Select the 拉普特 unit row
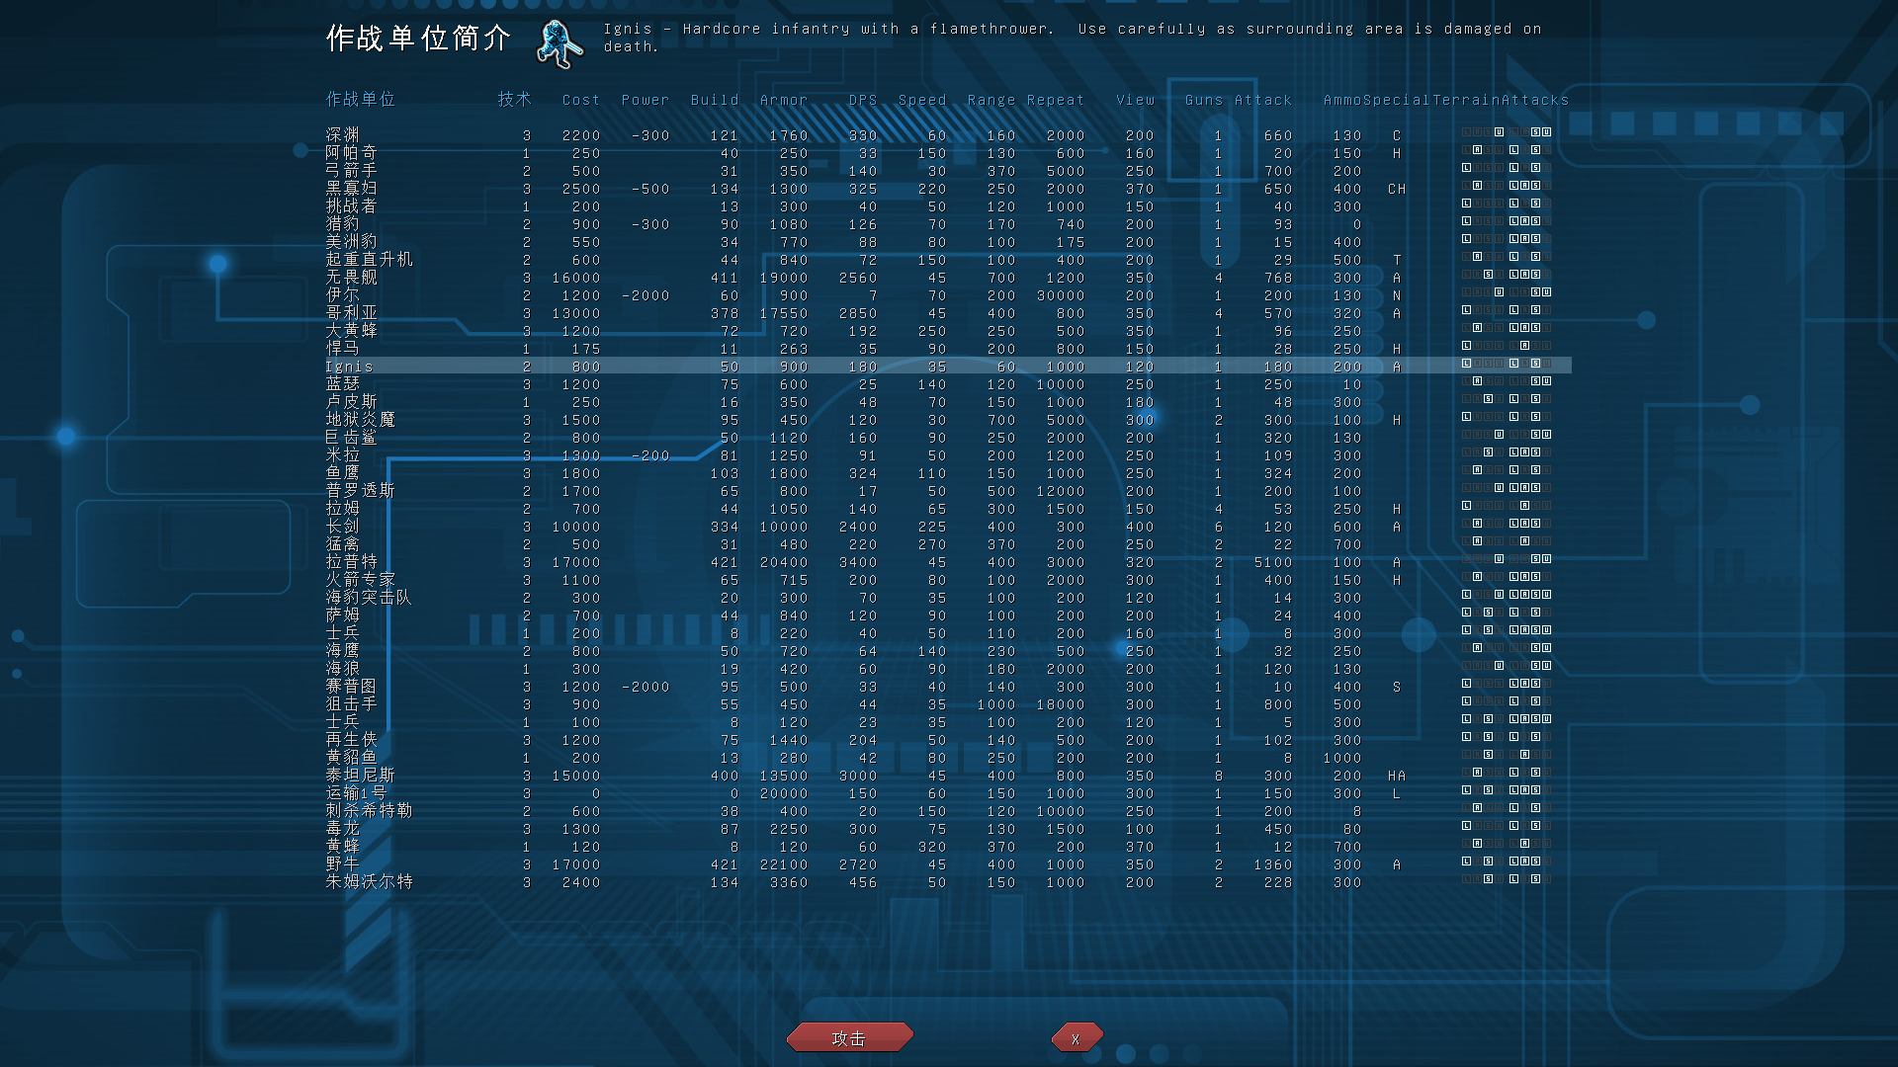Viewport: 1898px width, 1067px height. pyautogui.click(x=948, y=562)
